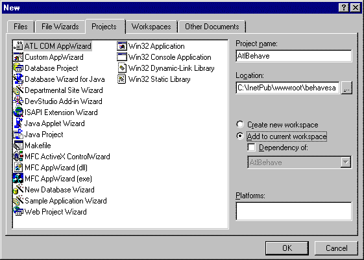Select the New Database Wizard icon
The height and width of the screenshot is (260, 364).
click(18, 190)
